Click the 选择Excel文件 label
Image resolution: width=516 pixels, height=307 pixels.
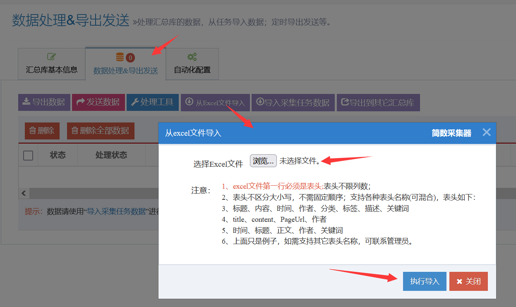click(x=218, y=164)
